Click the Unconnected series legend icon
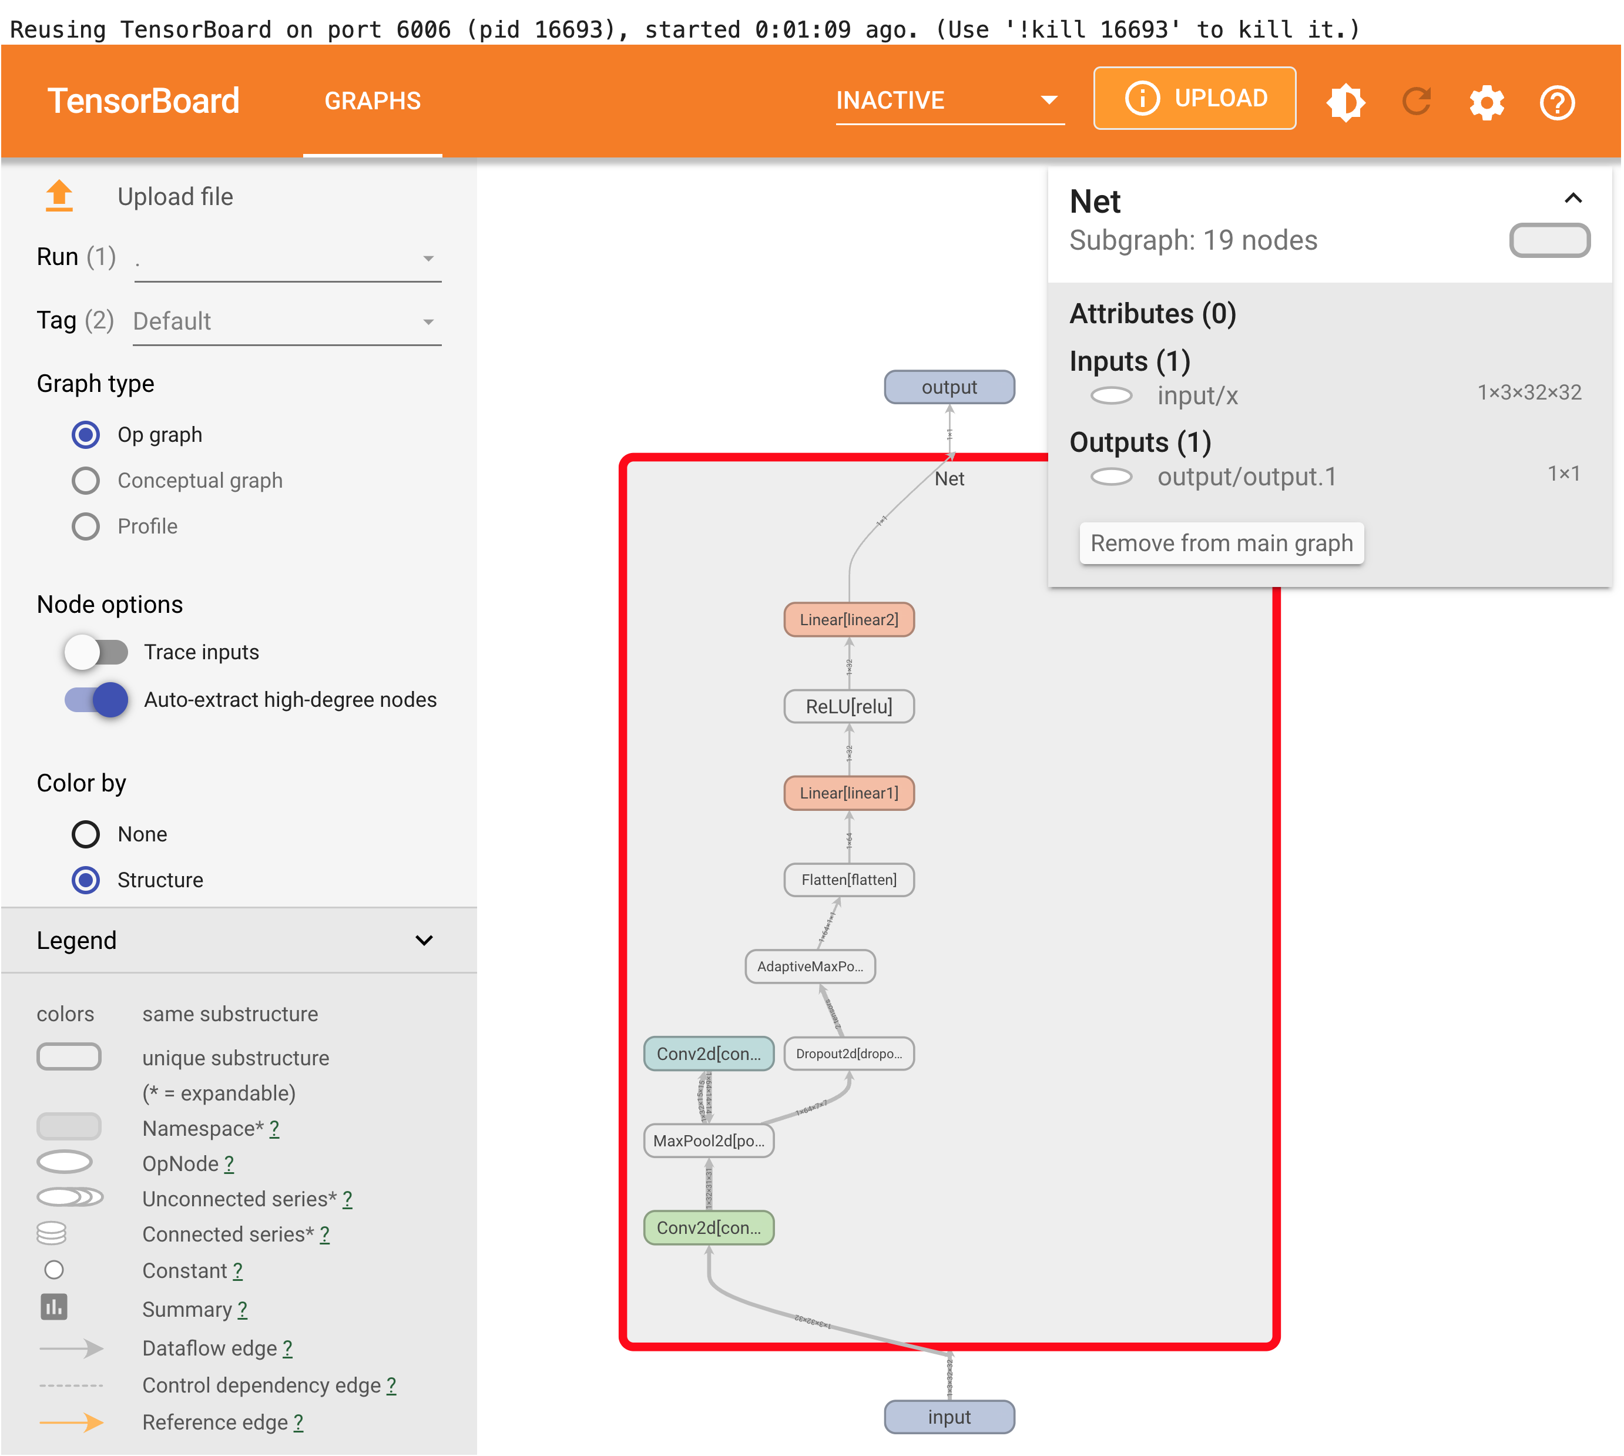This screenshot has height=1456, width=1624. point(71,1197)
